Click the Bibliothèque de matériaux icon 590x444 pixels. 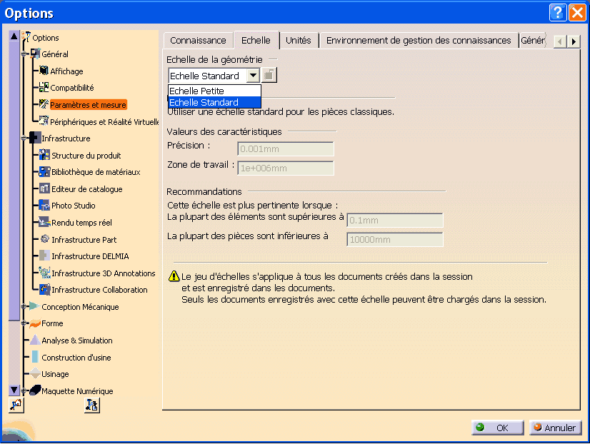(x=44, y=172)
